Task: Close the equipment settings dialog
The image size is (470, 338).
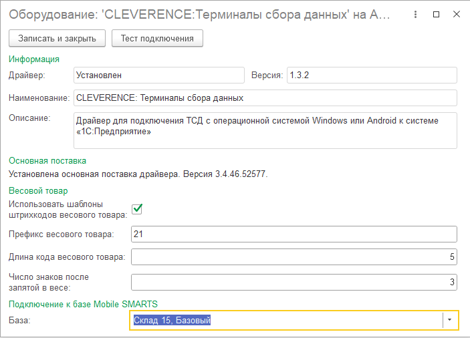Action: point(455,15)
